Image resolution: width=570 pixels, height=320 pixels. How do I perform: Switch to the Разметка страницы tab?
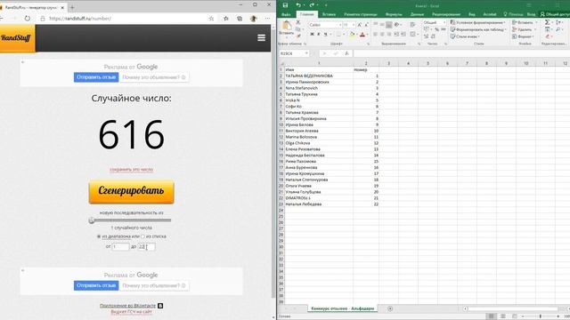pos(360,14)
